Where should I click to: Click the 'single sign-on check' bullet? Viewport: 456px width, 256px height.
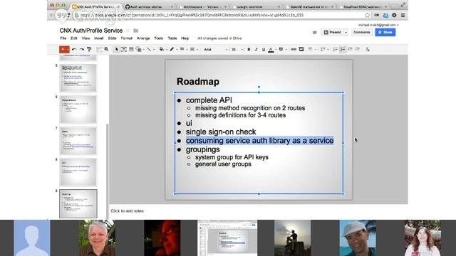(x=221, y=132)
